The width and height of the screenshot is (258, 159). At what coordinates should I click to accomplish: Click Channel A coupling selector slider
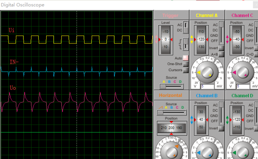[221, 32]
